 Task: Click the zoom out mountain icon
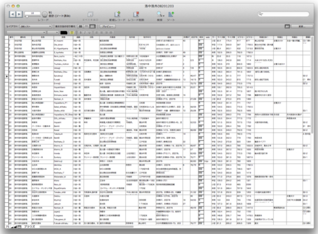12,227
